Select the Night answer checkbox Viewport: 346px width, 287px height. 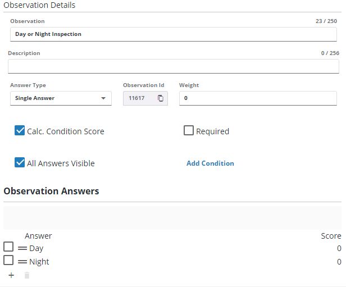pos(8,261)
